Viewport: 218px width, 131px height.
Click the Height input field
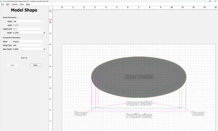coord(27,33)
